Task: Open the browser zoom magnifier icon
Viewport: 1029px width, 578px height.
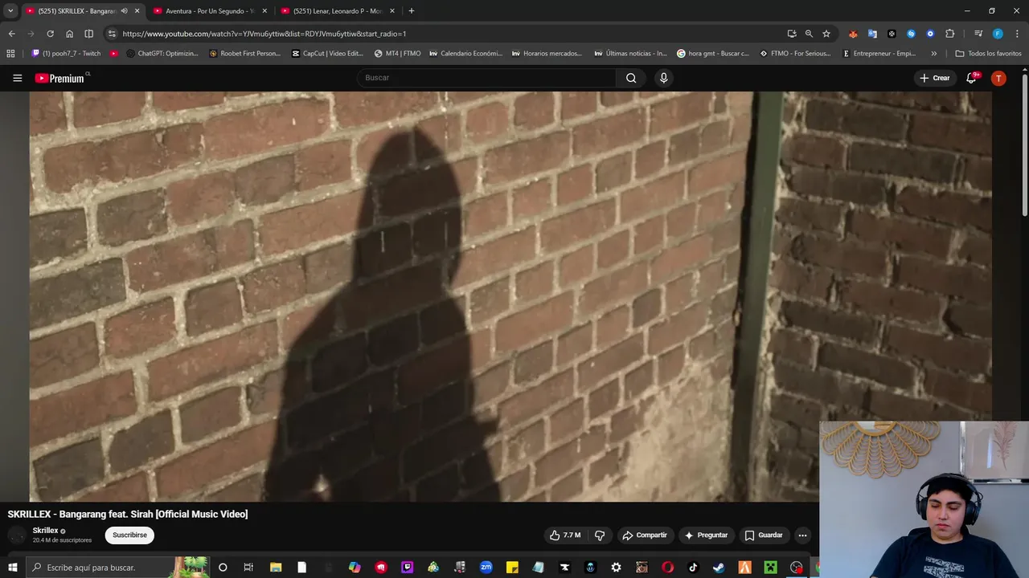Action: (x=809, y=34)
